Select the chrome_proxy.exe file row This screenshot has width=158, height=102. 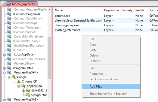pyautogui.click(x=106, y=25)
